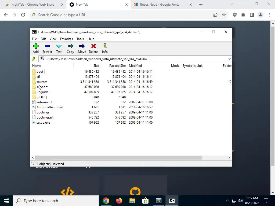275x206 pixels.
Task: Click the Symbolic Link column header
Action: [x=194, y=66]
